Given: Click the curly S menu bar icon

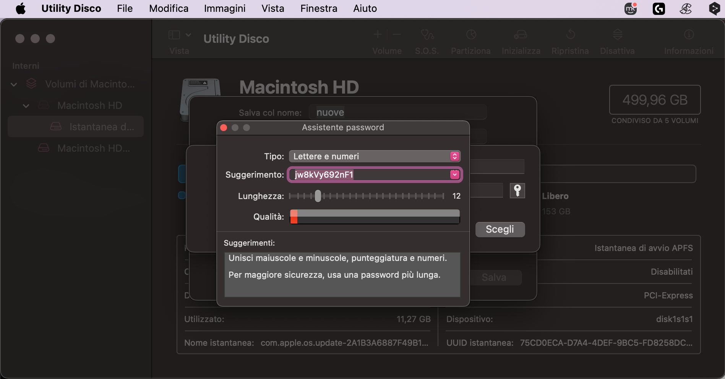Looking at the screenshot, I should tap(686, 8).
